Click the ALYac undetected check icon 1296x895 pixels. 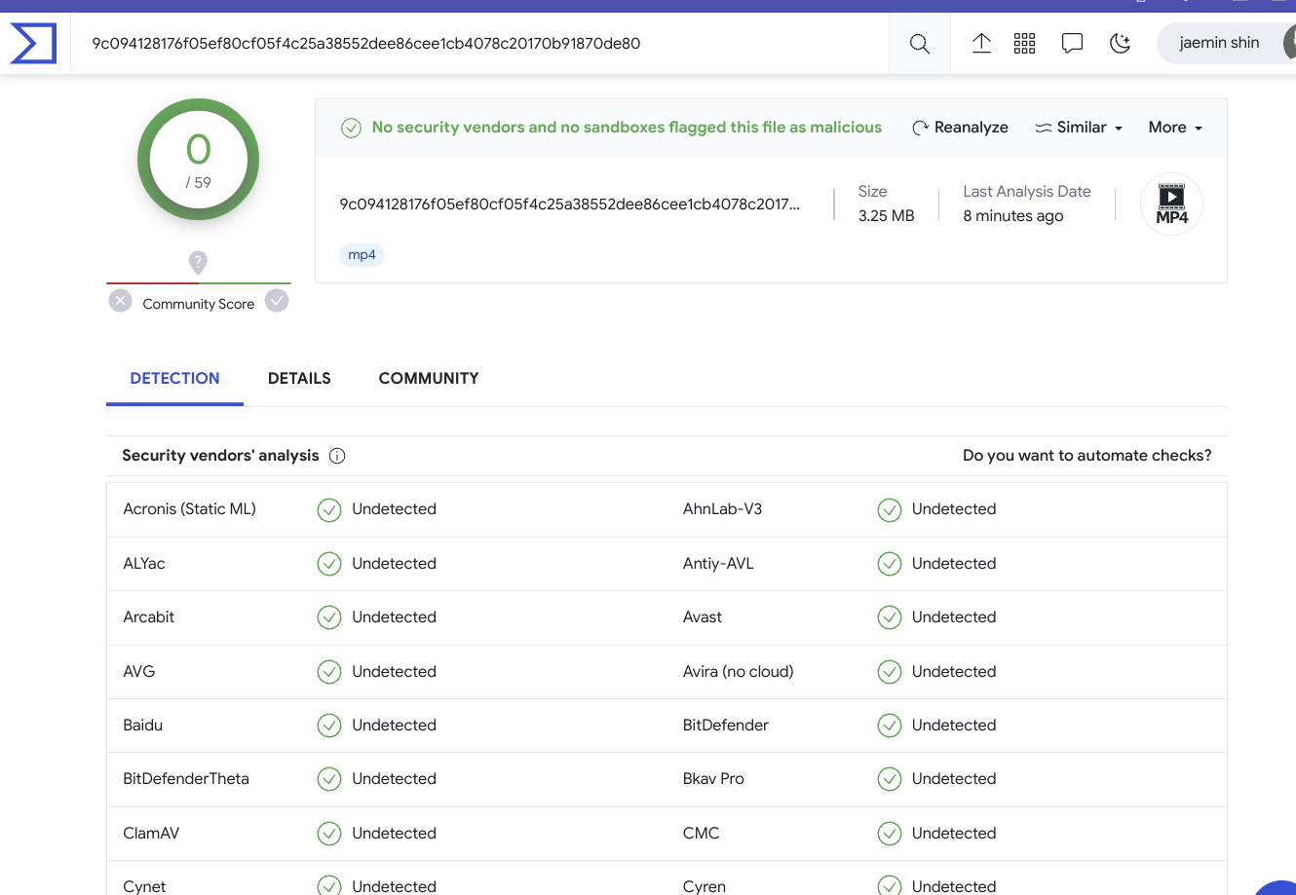[x=329, y=564]
